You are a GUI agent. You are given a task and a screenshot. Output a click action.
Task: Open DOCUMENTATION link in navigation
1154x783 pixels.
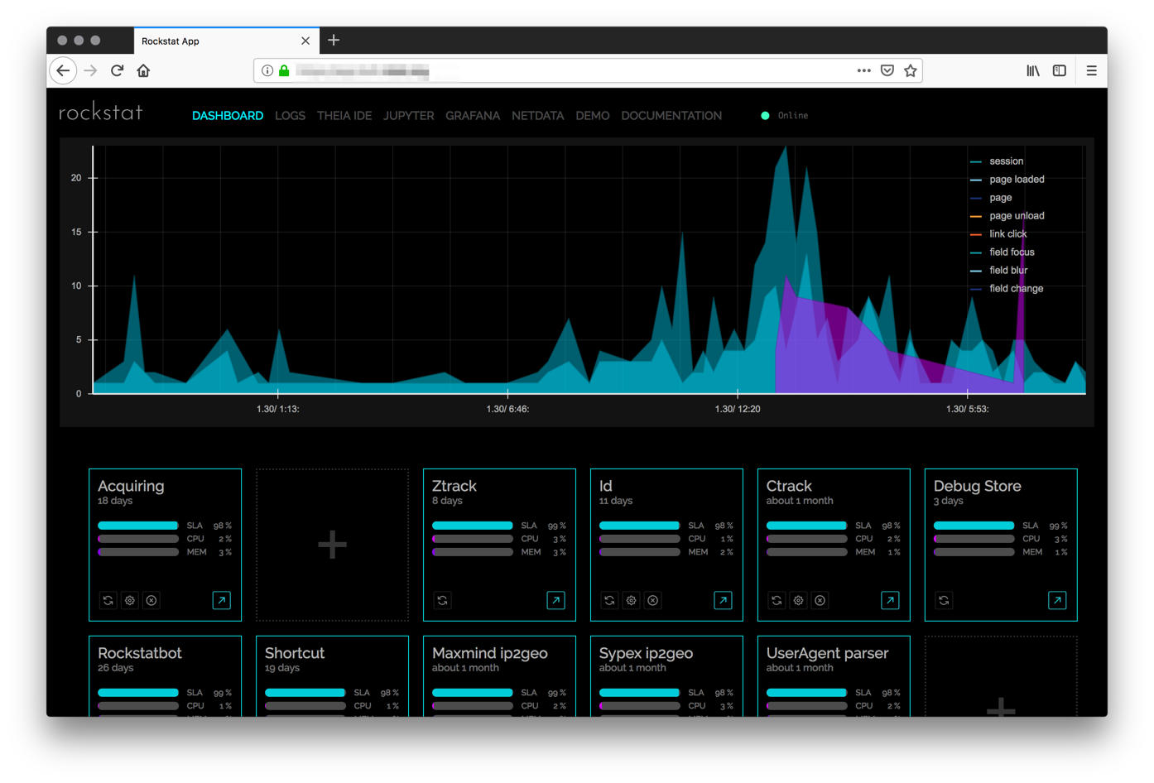(x=671, y=116)
